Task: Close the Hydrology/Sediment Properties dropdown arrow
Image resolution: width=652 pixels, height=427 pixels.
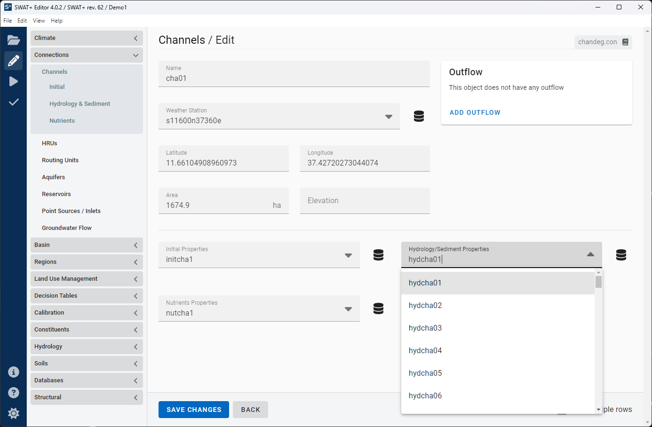Action: pos(590,254)
